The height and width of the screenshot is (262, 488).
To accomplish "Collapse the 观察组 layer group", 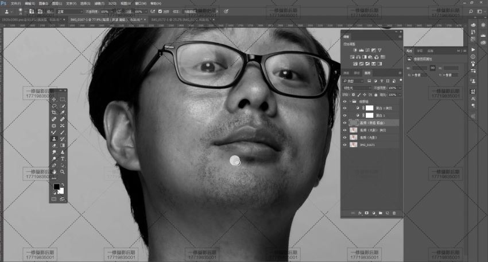I will click(x=350, y=101).
